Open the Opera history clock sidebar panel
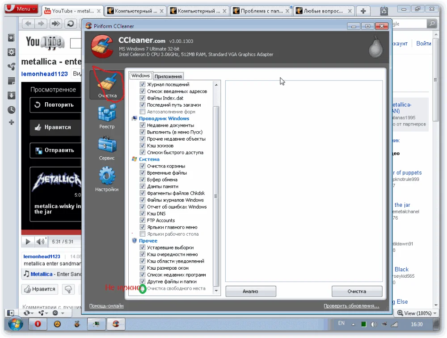Viewport: 447px width, 338px height. tap(11, 110)
